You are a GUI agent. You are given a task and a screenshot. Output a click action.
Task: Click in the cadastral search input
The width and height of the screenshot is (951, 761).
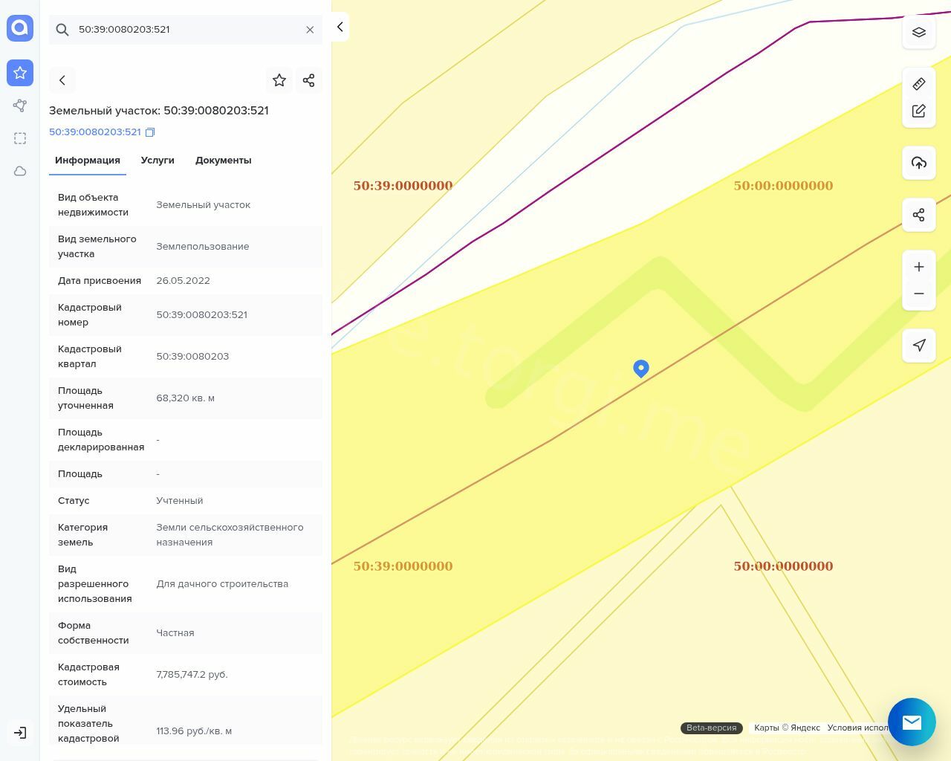tap(186, 30)
